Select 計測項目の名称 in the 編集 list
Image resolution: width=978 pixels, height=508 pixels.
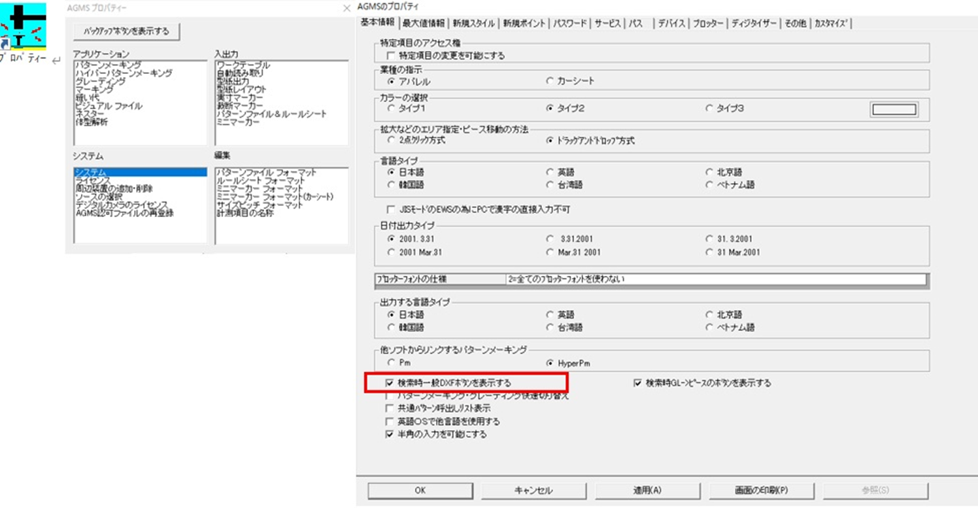244,213
